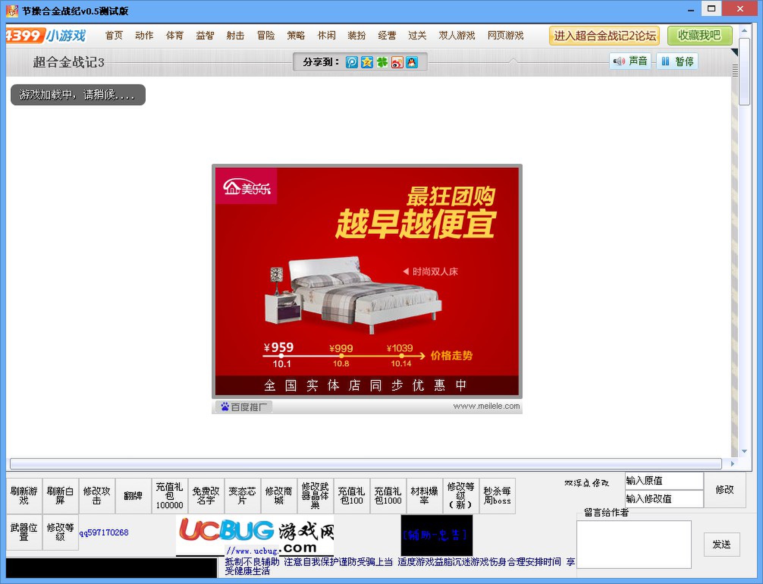Pause the game with 暂停 button
This screenshot has width=763, height=584.
coord(677,61)
